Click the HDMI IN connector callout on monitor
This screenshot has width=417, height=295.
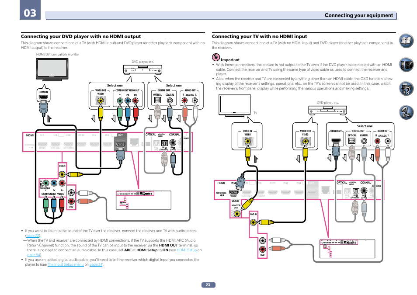pyautogui.click(x=43, y=96)
